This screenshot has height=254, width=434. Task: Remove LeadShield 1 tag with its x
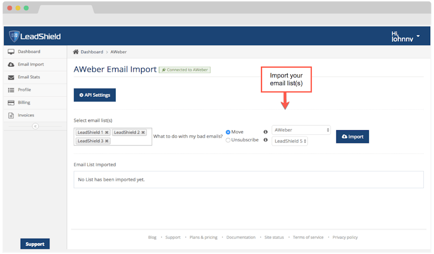(x=107, y=132)
